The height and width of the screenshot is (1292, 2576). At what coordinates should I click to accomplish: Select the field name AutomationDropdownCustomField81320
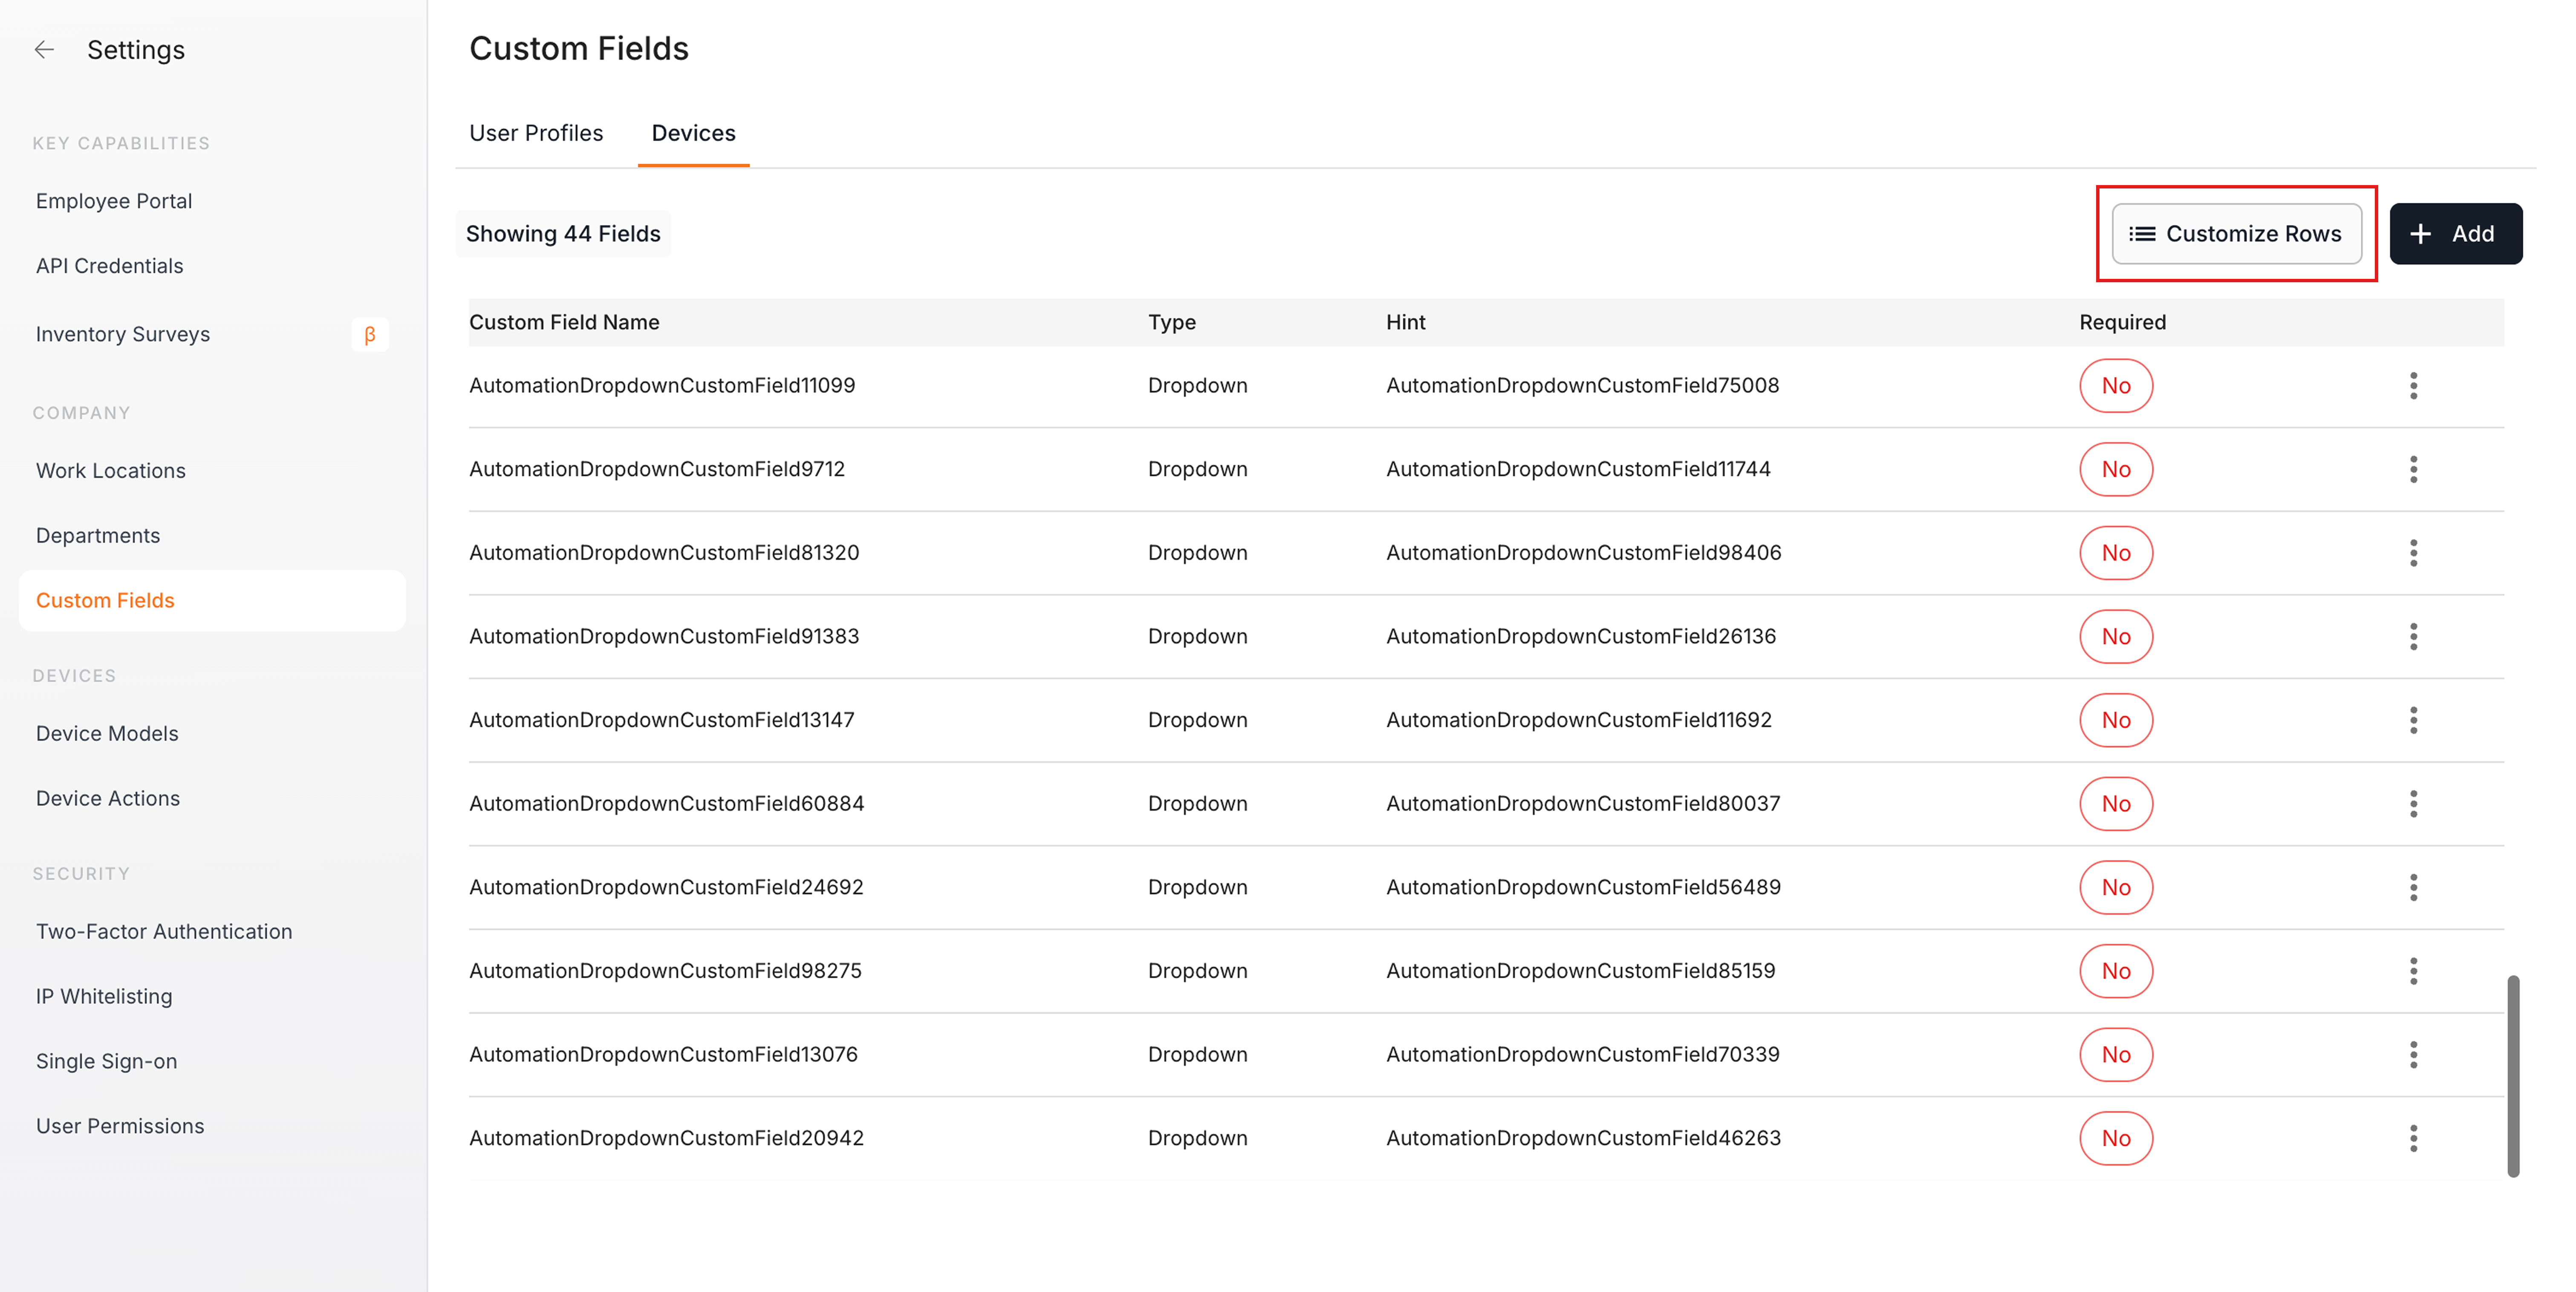click(x=664, y=553)
